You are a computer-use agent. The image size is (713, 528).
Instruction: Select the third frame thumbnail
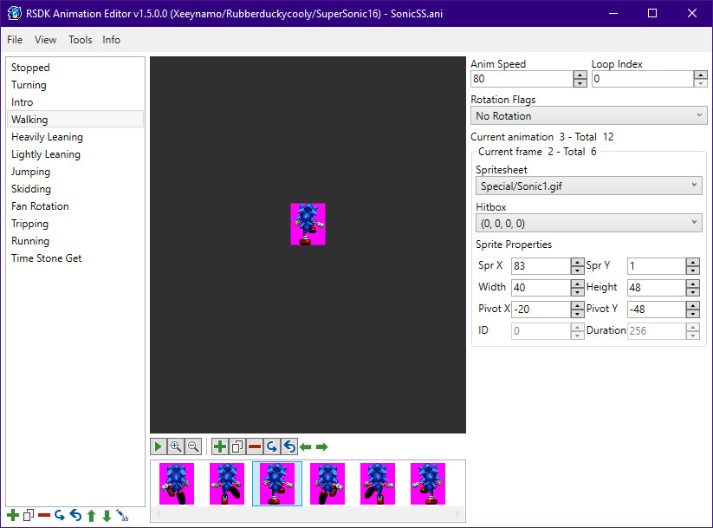tap(276, 484)
